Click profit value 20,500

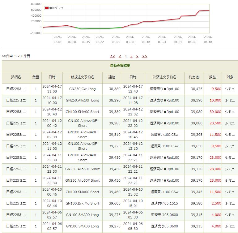pyautogui.click(x=215, y=123)
